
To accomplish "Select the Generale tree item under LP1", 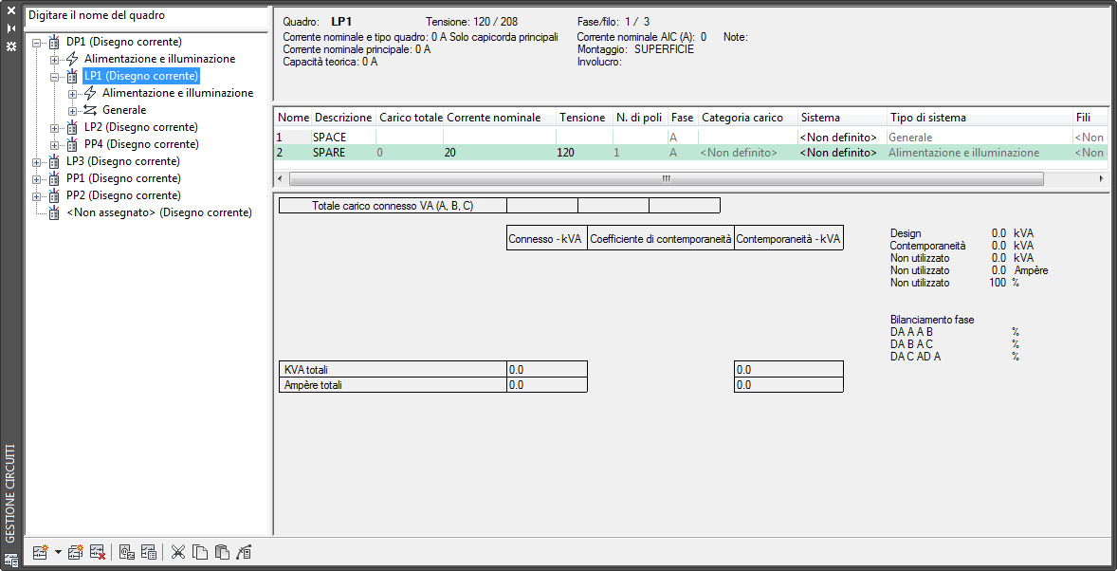I will [x=124, y=110].
